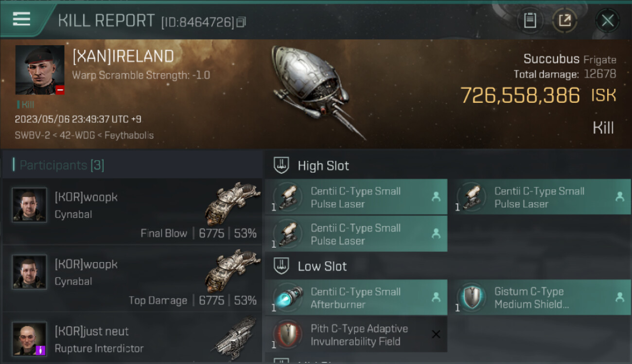This screenshot has height=364, width=632.
Task: Close the kill report window
Action: coord(607,20)
